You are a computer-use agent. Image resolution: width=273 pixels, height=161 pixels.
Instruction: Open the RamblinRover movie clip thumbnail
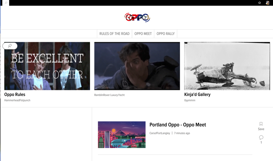[137, 66]
